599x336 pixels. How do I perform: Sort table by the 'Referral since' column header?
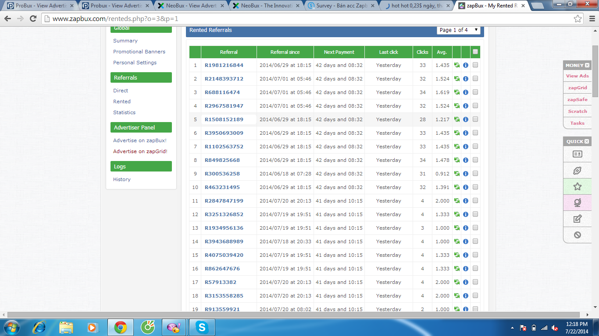[x=285, y=52]
